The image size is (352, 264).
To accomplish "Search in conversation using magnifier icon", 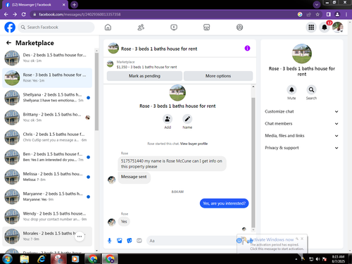I will [x=311, y=89].
